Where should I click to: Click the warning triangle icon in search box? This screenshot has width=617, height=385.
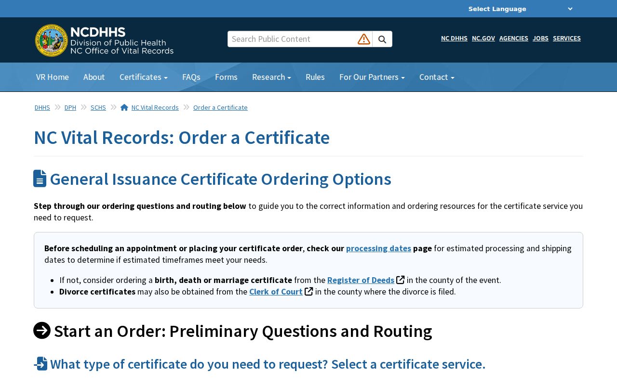point(364,39)
